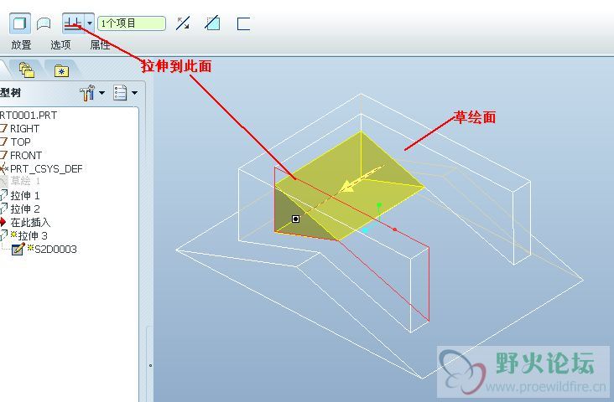This screenshot has height=402, width=614.
Task: Open the 选项 panel tab
Action: click(60, 45)
